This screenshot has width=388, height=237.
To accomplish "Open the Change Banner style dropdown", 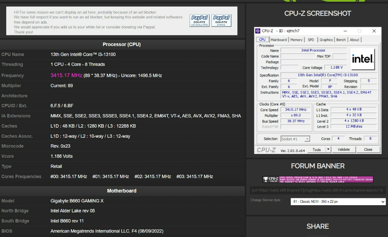I will tap(338, 202).
